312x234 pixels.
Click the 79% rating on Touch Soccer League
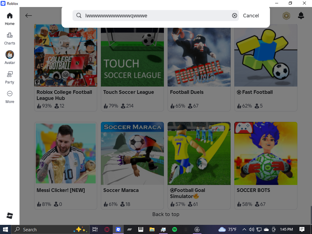(x=111, y=106)
